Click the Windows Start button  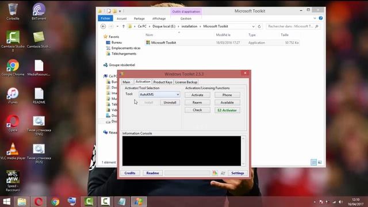coord(6,202)
